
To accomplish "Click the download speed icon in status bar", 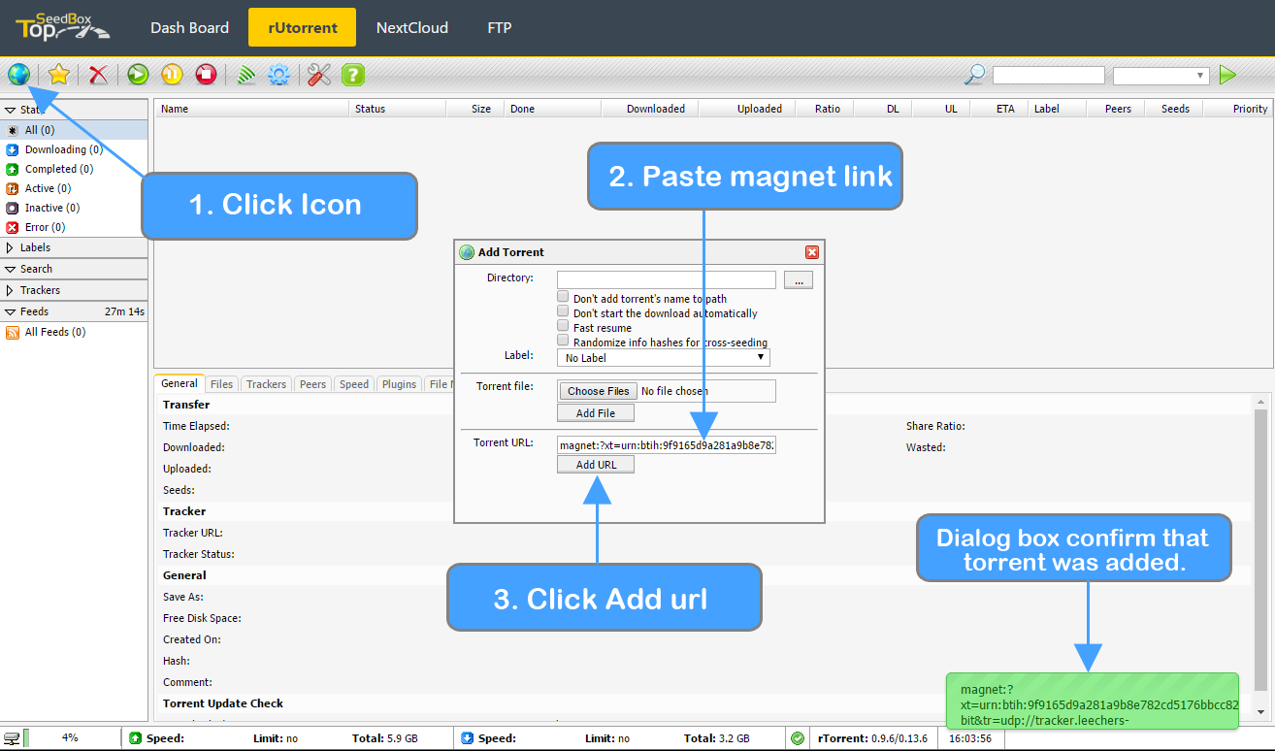I will click(468, 738).
